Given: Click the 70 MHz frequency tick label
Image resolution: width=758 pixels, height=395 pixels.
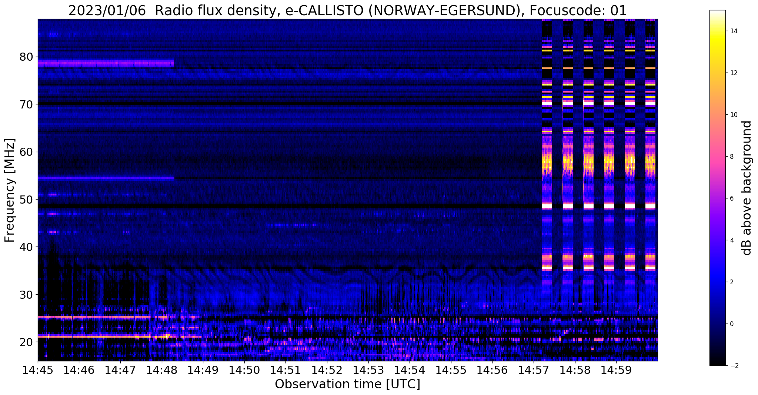Looking at the screenshot, I should pos(26,104).
